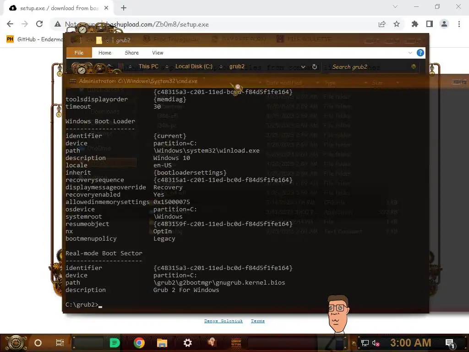Open Denys Golotiuk link
469x352 pixels.
(x=224, y=321)
